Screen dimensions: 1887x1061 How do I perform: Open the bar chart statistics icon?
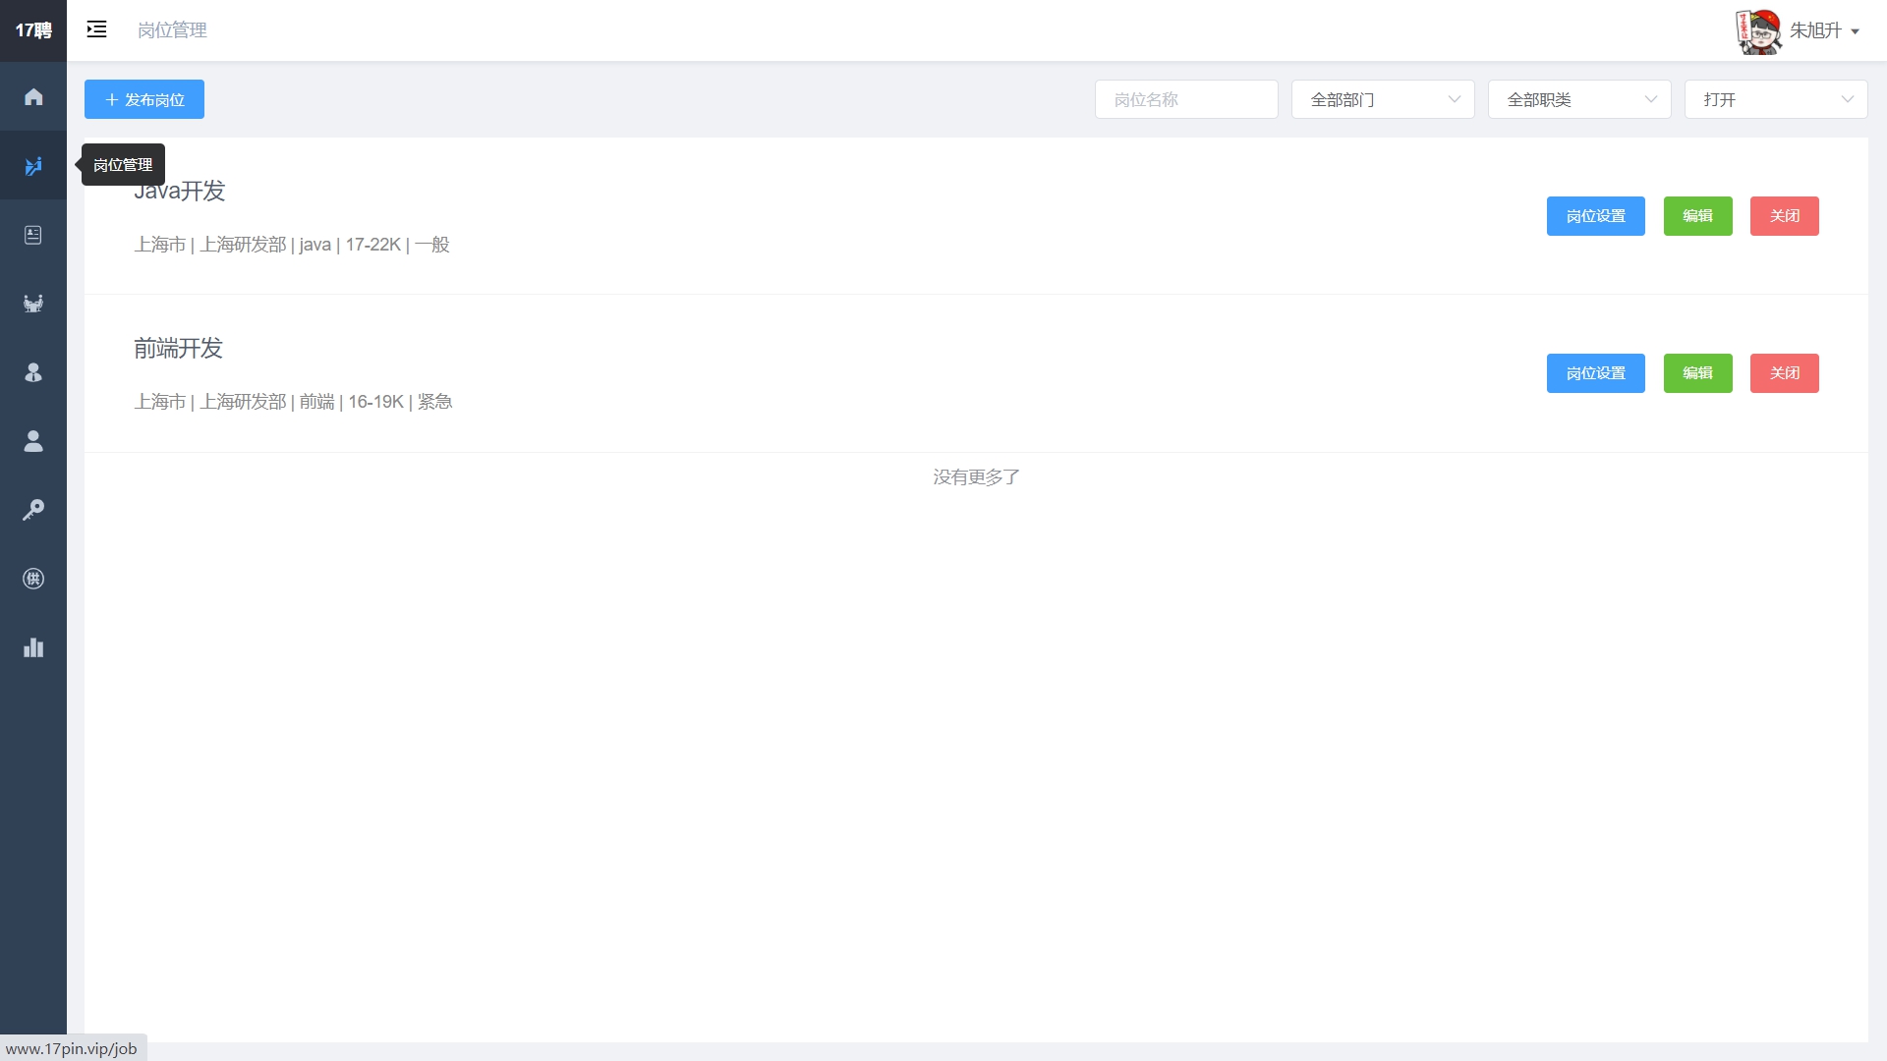pyautogui.click(x=33, y=647)
